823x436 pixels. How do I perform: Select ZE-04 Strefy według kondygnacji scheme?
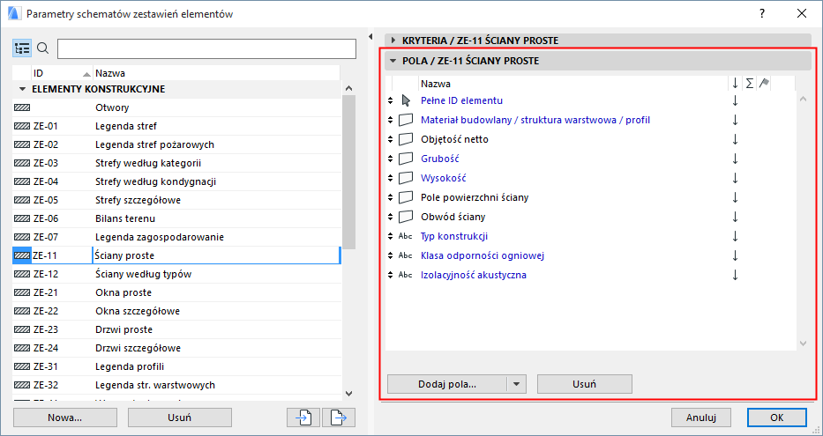tap(155, 181)
